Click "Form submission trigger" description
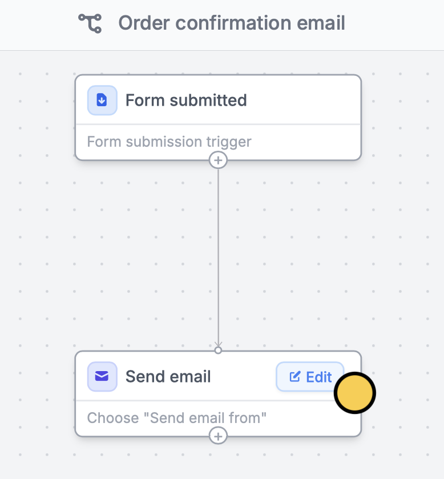Screen dimensions: 444x479 [x=169, y=142]
